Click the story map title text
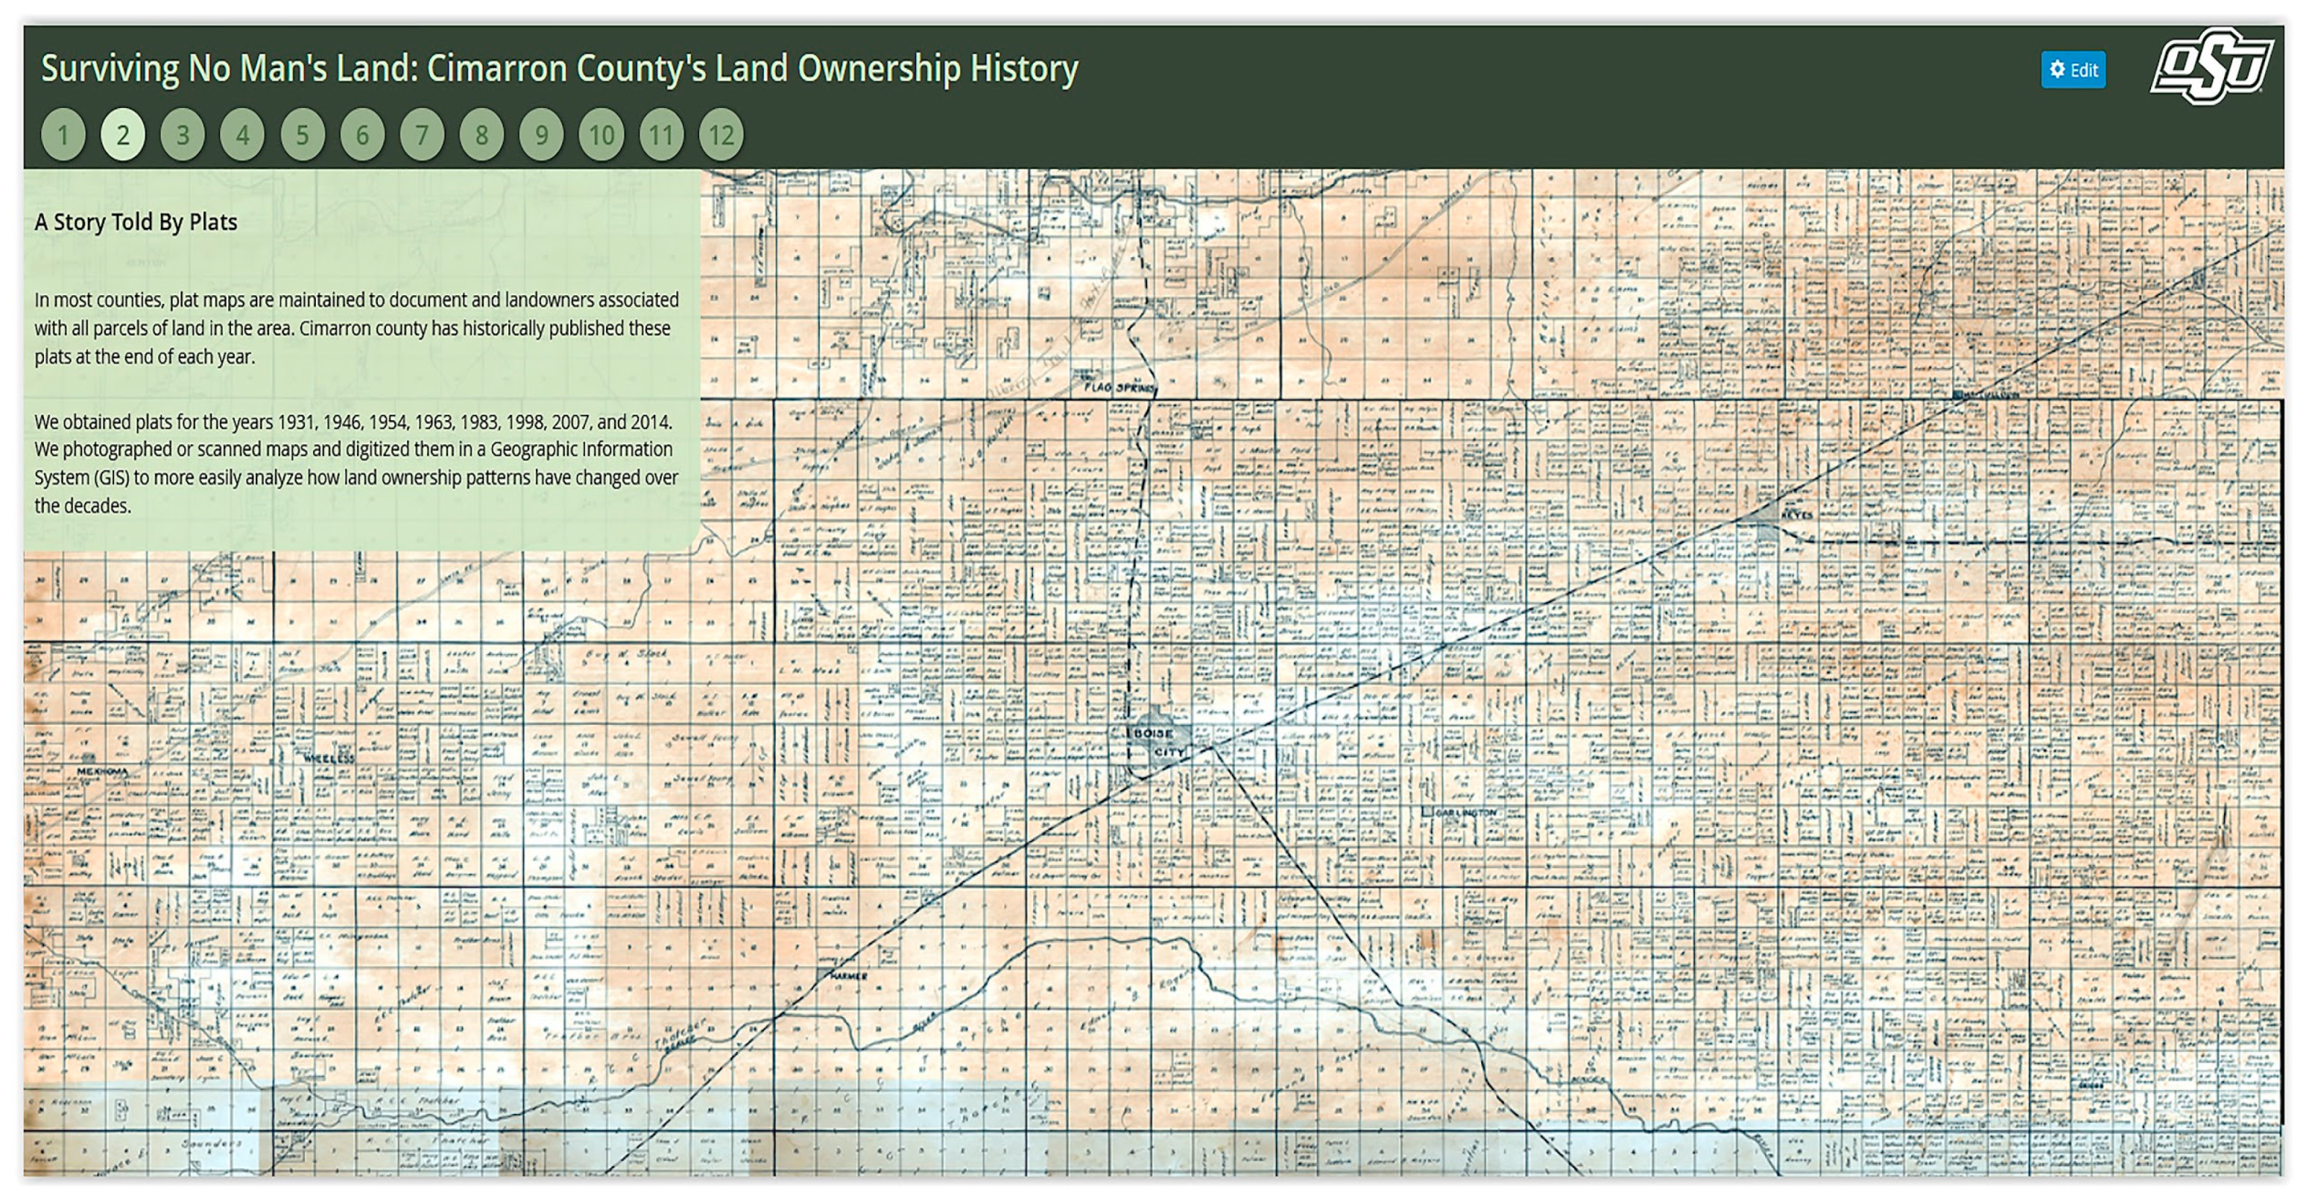2306x1201 pixels. (x=559, y=69)
